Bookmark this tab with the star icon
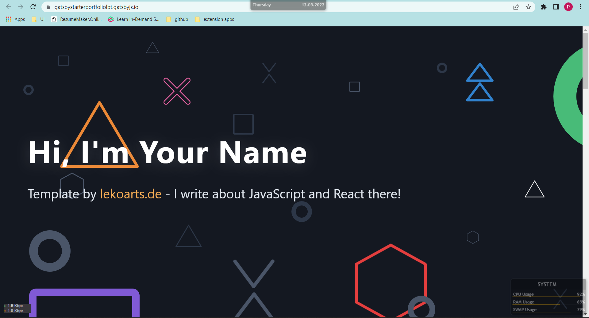This screenshot has height=318, width=589. click(528, 7)
